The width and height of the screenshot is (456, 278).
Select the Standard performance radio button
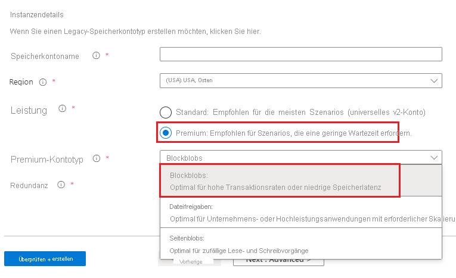(x=166, y=112)
